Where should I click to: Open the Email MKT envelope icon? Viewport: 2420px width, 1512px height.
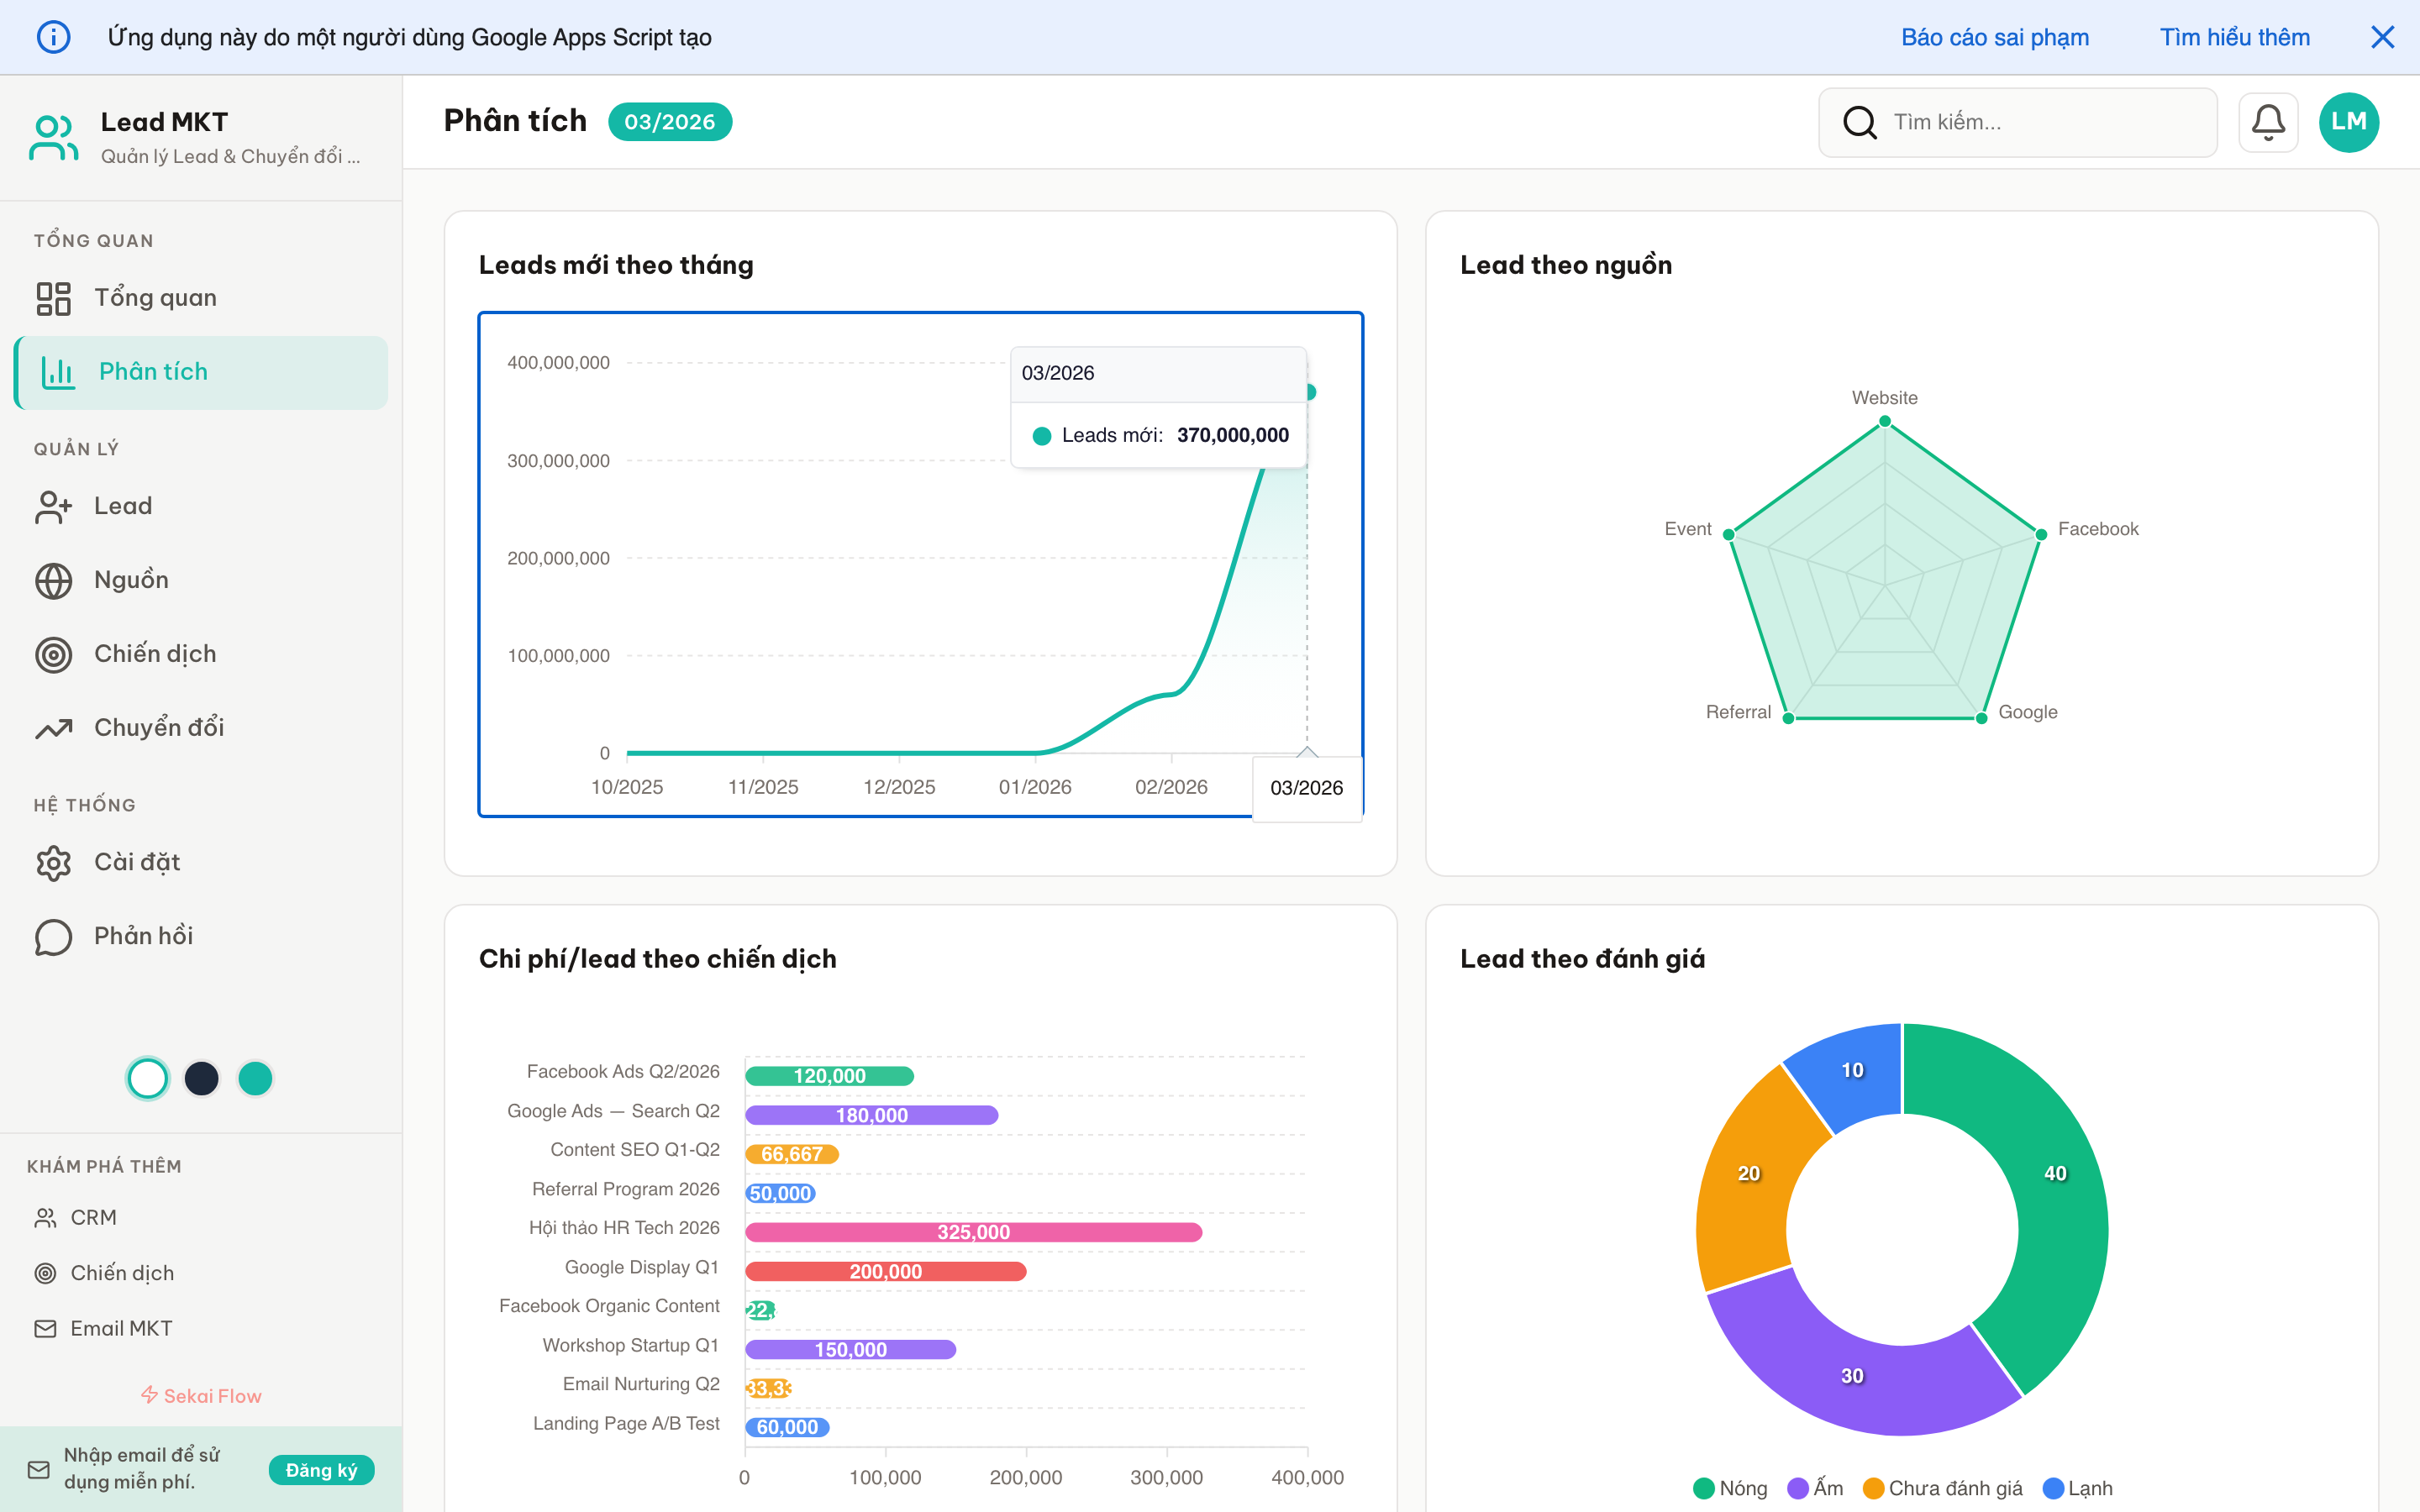[46, 1328]
